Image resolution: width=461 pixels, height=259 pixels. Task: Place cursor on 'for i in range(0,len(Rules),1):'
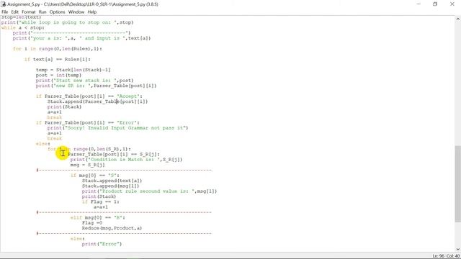pyautogui.click(x=58, y=49)
